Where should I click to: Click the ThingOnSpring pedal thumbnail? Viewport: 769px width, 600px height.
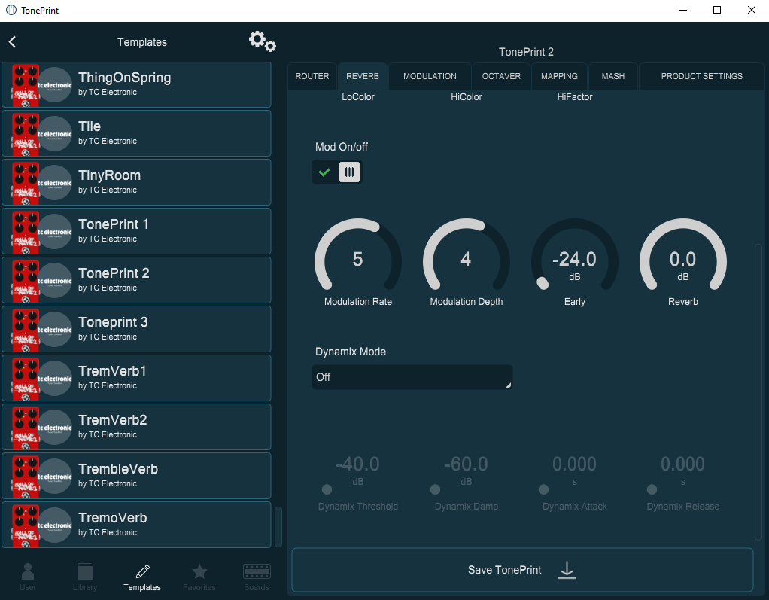[26, 85]
